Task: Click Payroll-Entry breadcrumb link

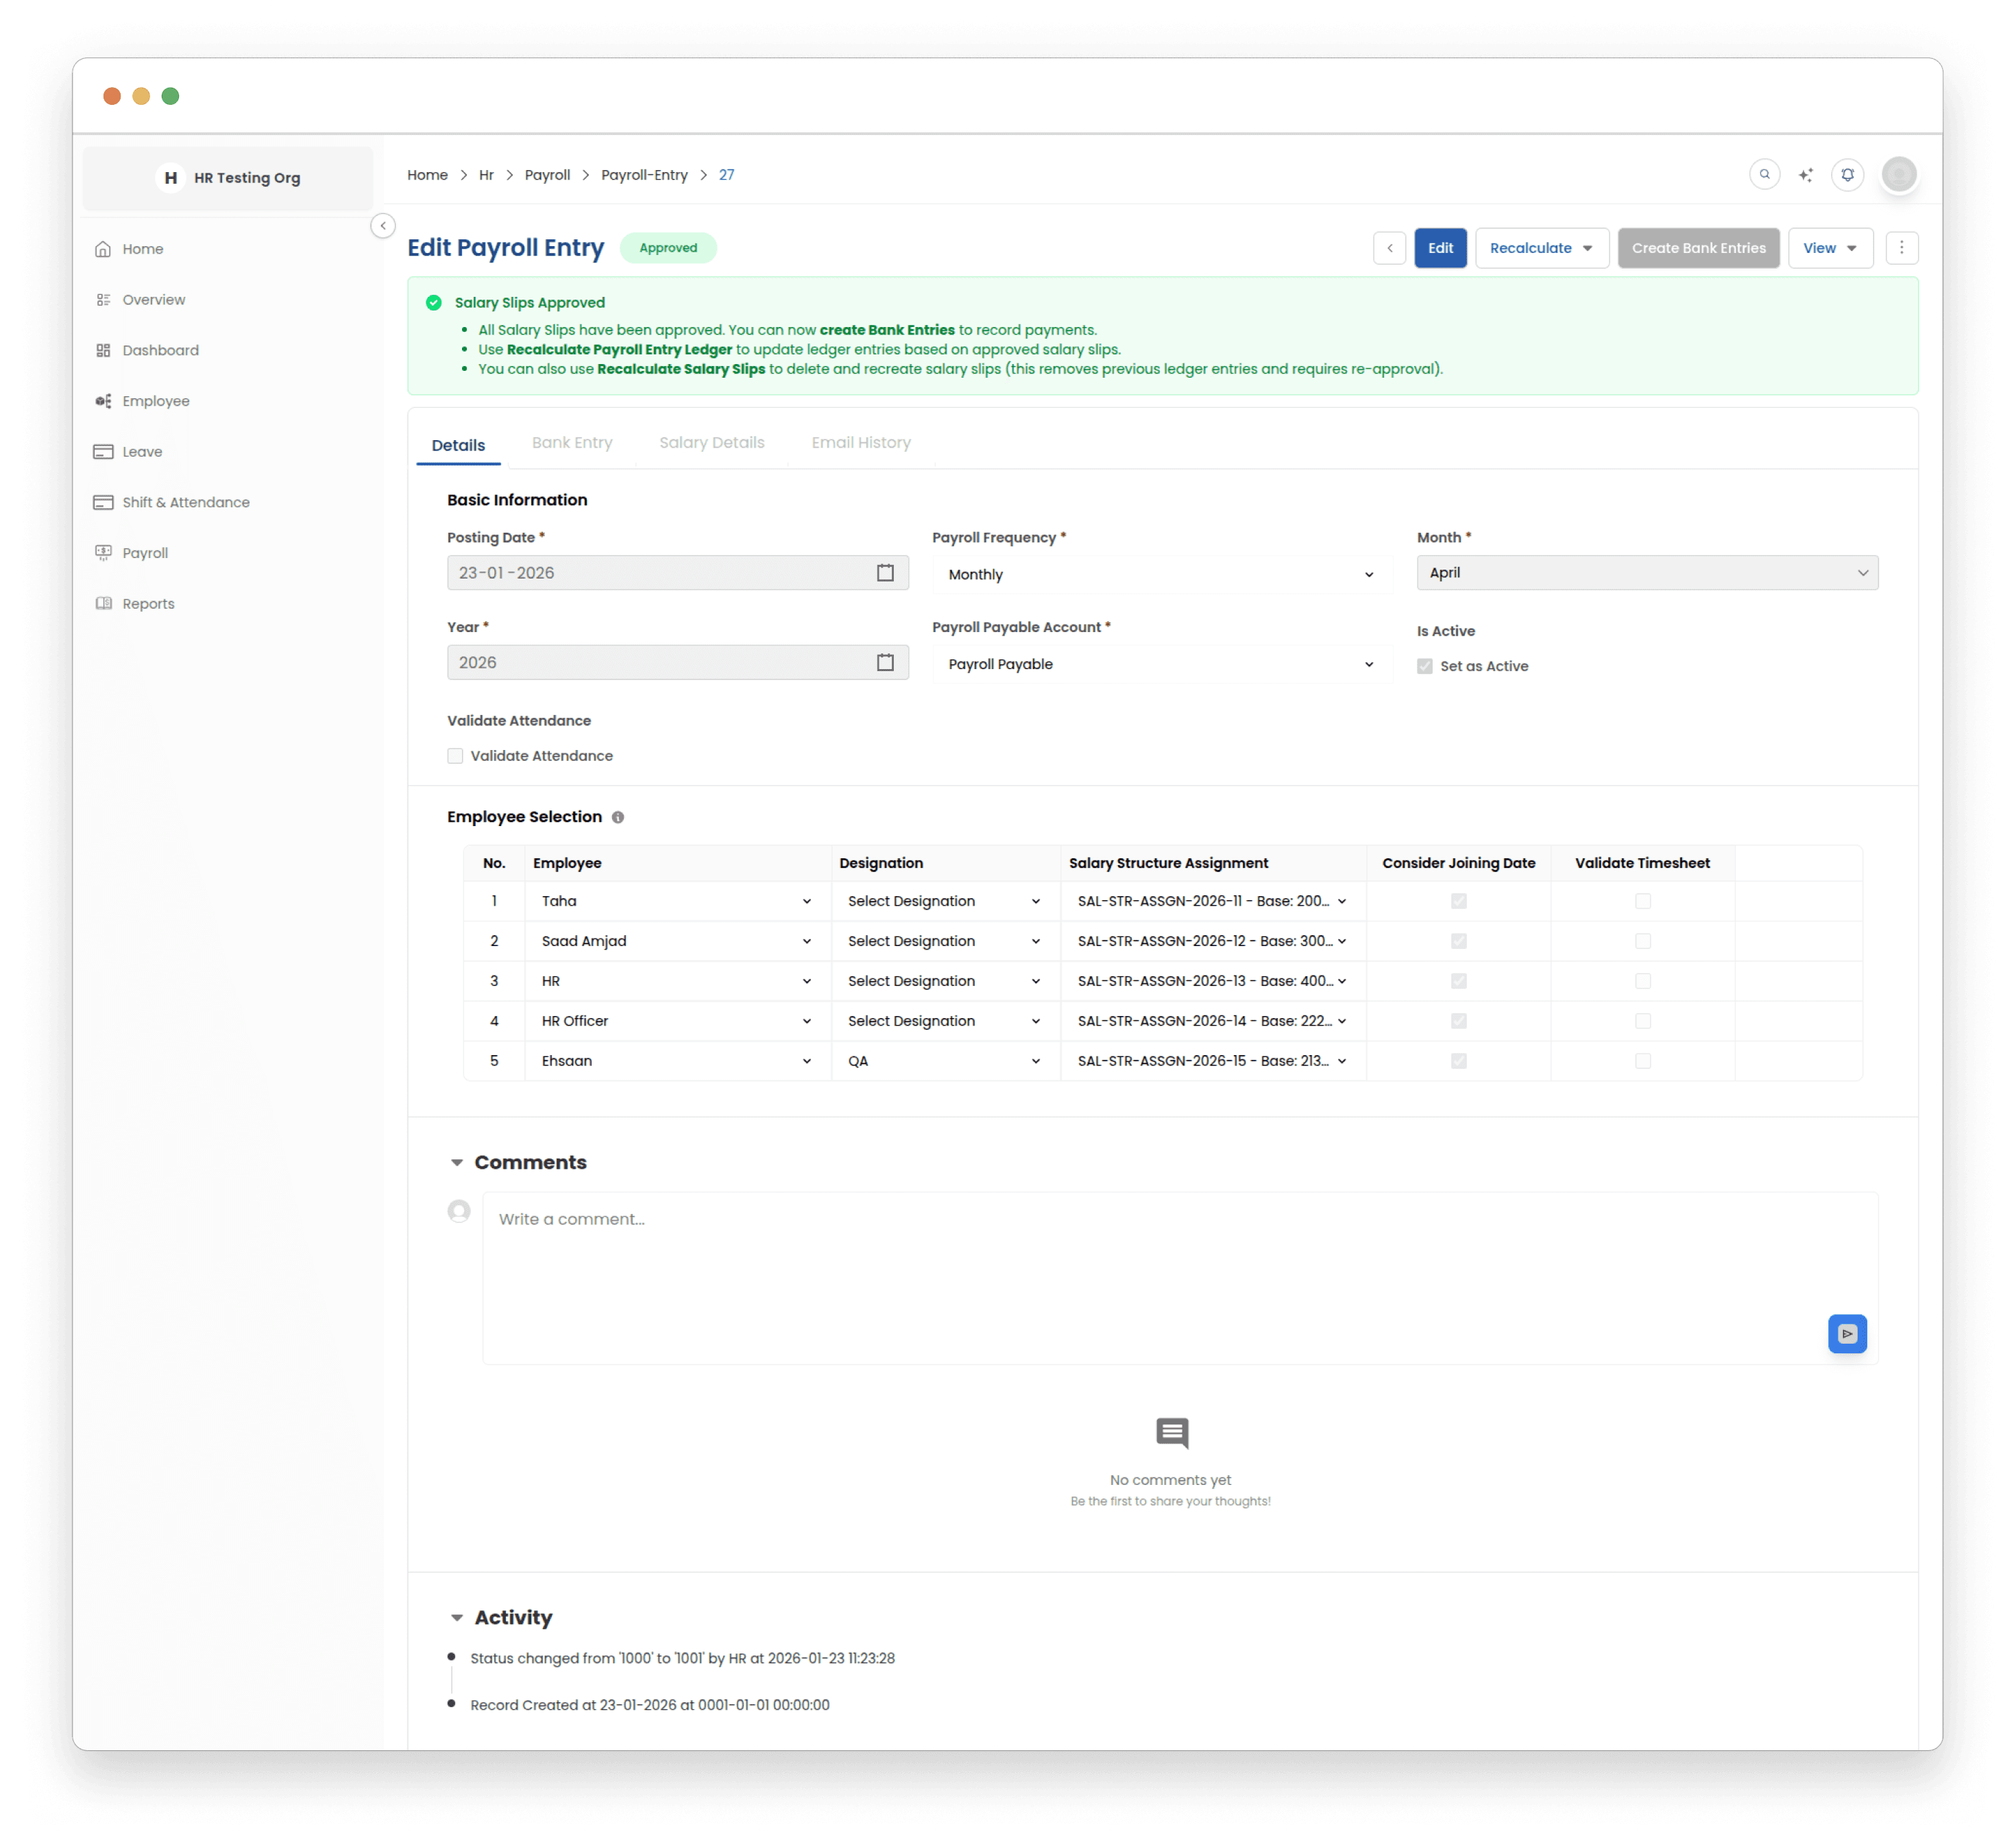Action: (x=644, y=175)
